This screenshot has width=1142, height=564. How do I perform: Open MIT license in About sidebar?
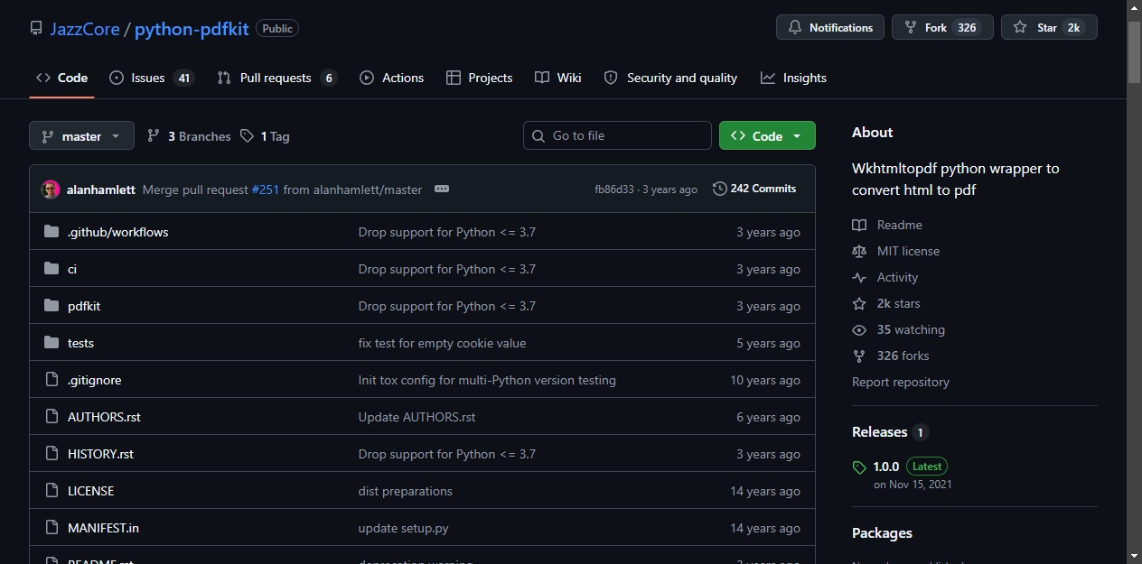896,251
